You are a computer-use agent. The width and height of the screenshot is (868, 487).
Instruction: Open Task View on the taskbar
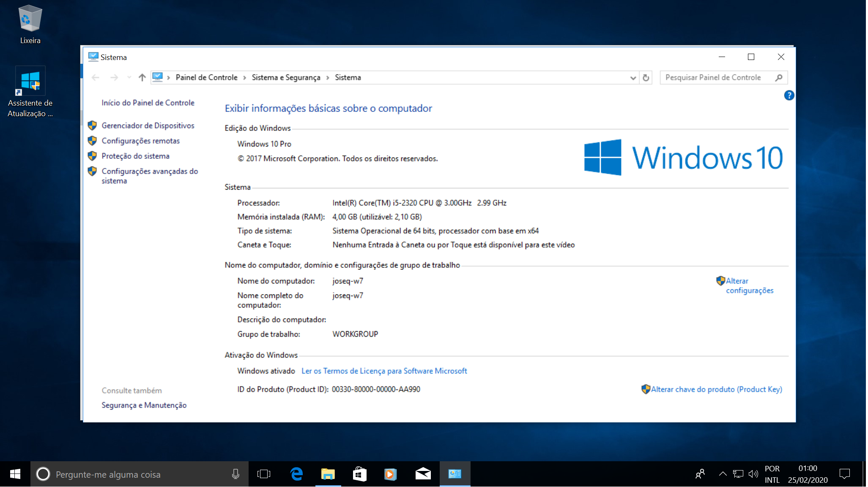click(x=264, y=475)
